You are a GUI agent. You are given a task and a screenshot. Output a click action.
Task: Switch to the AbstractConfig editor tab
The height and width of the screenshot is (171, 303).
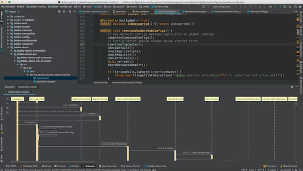click(x=258, y=12)
